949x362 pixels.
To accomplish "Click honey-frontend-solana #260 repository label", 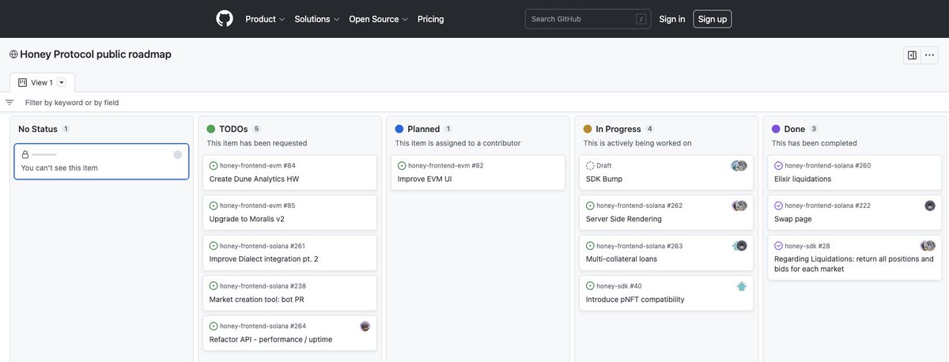I will [x=828, y=166].
